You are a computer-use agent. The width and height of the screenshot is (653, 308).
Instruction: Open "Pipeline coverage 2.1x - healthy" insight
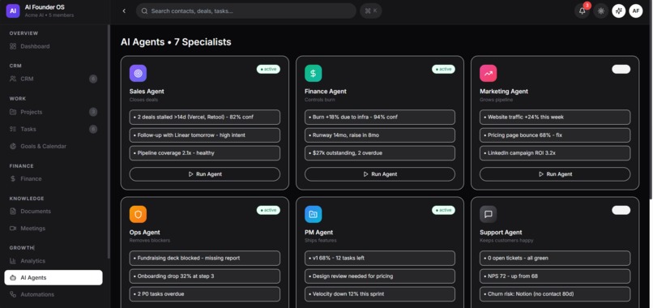click(x=205, y=153)
